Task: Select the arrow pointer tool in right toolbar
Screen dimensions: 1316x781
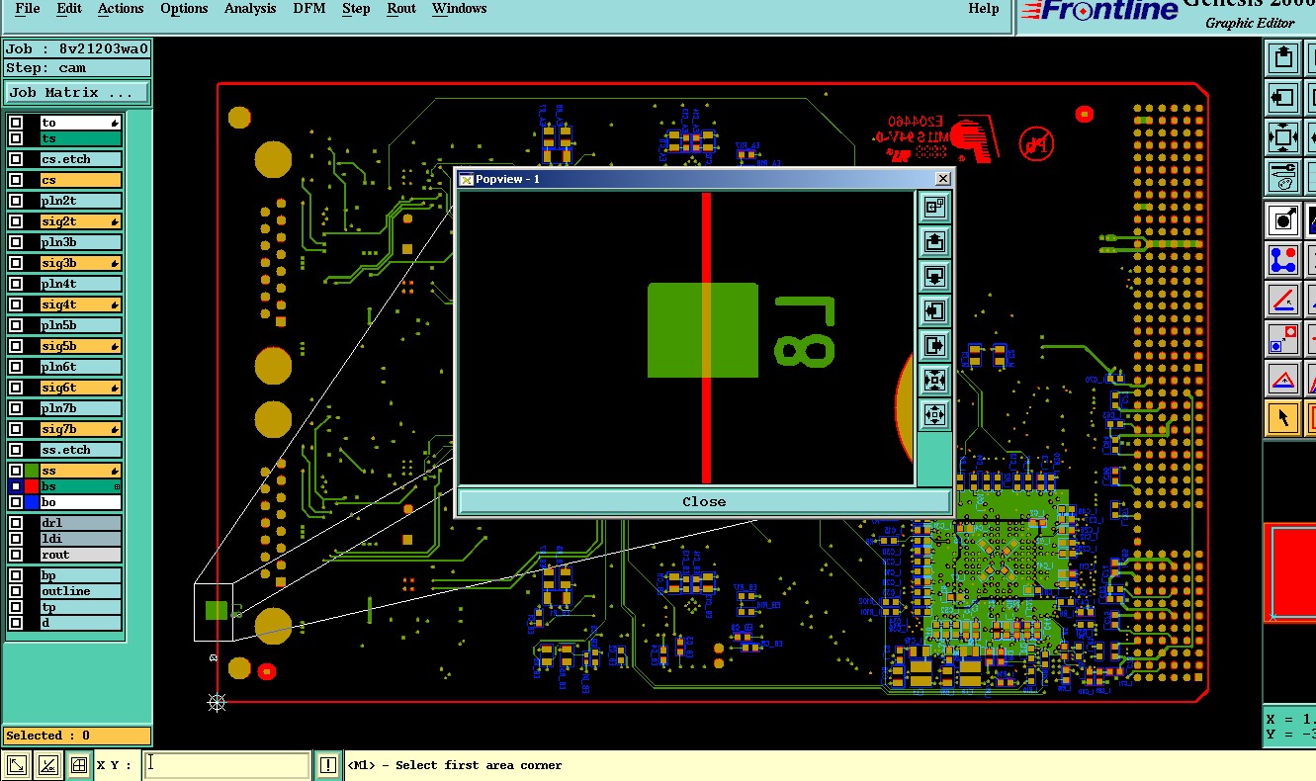Action: 1283,418
